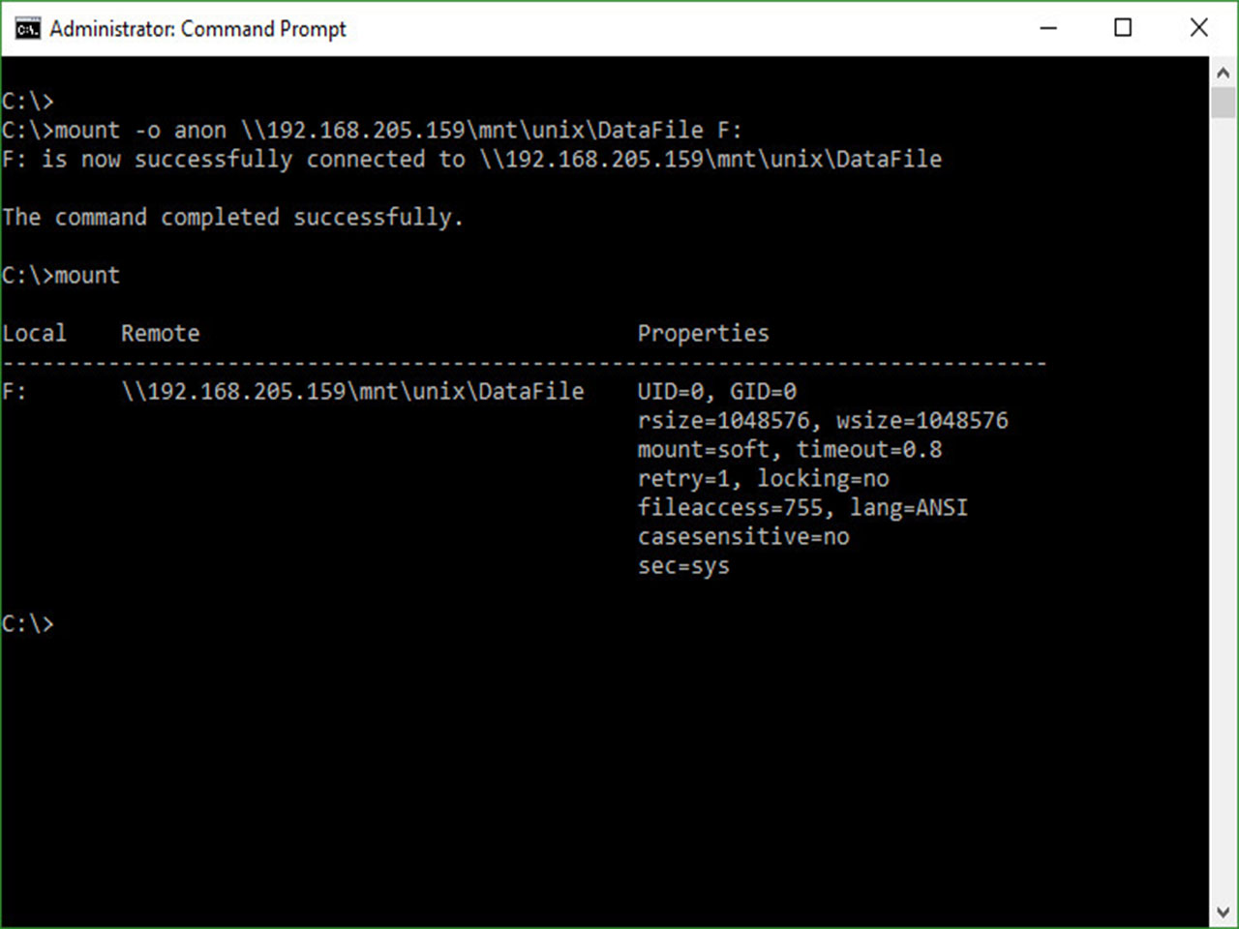Click the scrollbar down arrow
1239x929 pixels.
(1223, 912)
